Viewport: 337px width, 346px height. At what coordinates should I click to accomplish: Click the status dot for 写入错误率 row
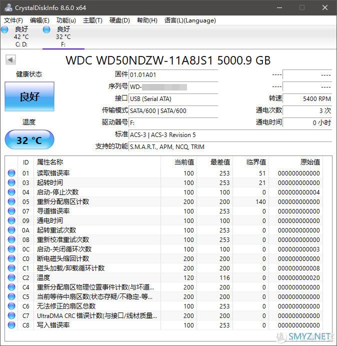(x=11, y=325)
